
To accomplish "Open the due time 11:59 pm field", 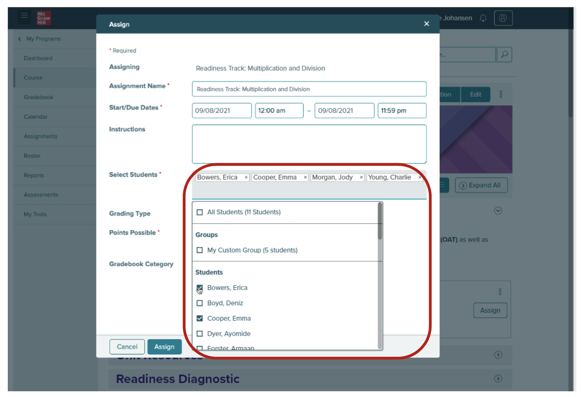I will click(402, 111).
